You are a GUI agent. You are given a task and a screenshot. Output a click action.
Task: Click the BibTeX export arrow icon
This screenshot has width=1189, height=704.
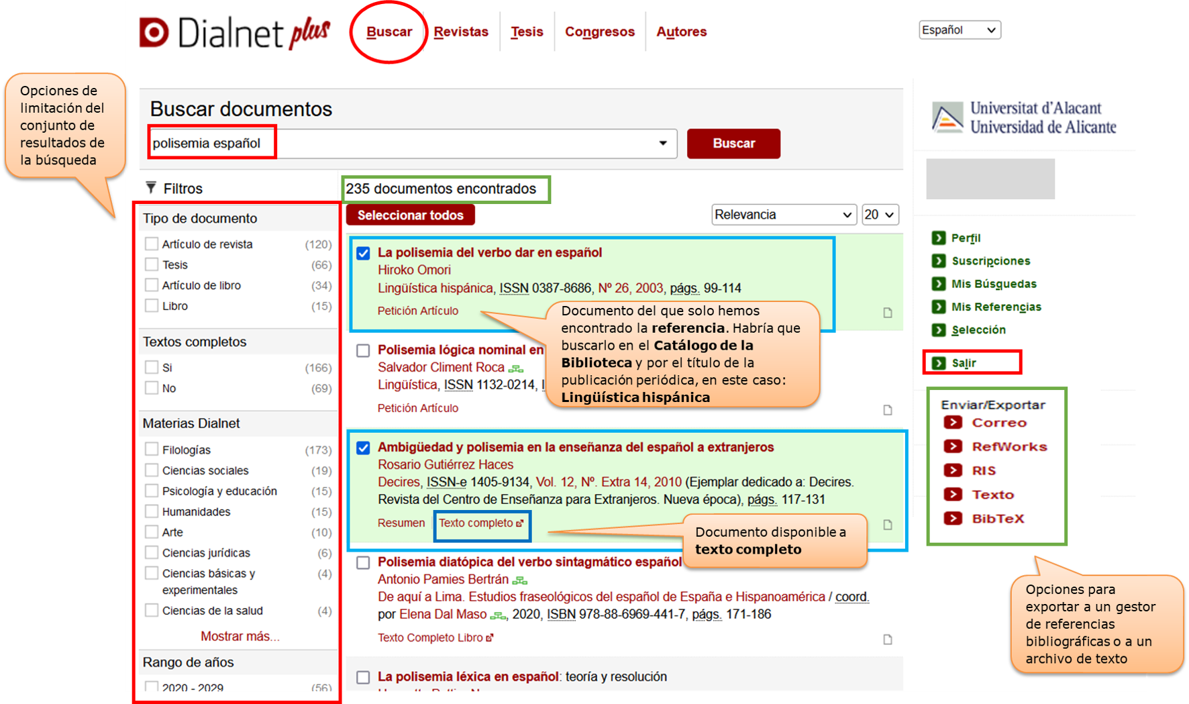(x=952, y=518)
